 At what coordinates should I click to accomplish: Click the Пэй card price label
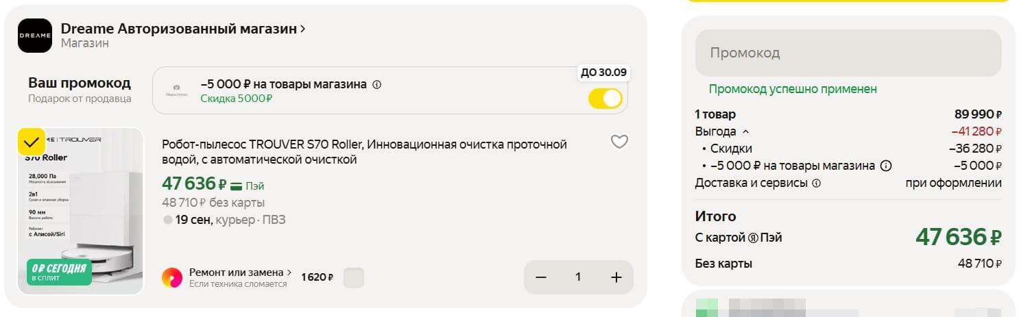point(247,186)
